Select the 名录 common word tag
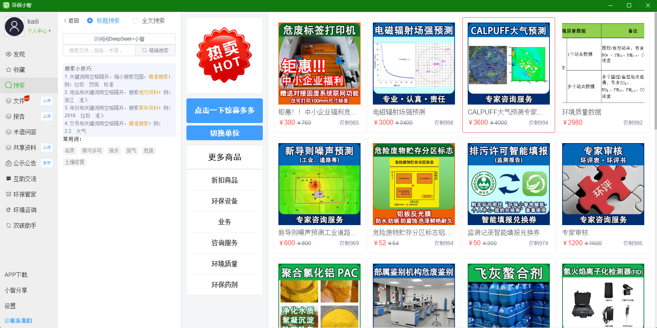 (70, 150)
